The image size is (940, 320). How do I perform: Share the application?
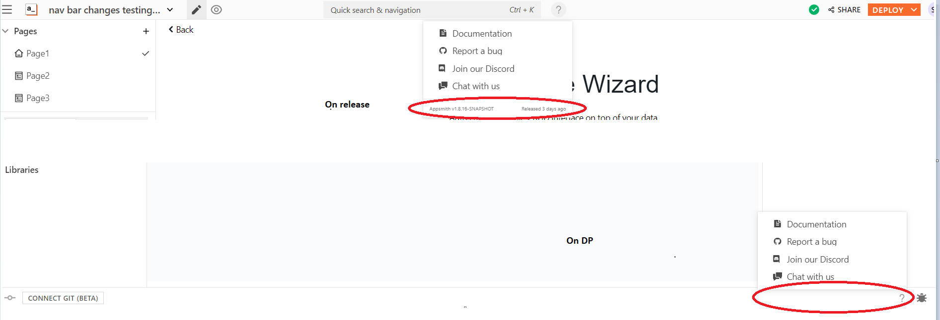[x=844, y=10]
